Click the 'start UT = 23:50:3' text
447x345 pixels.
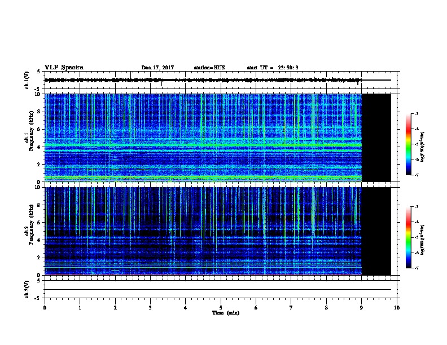273,68
